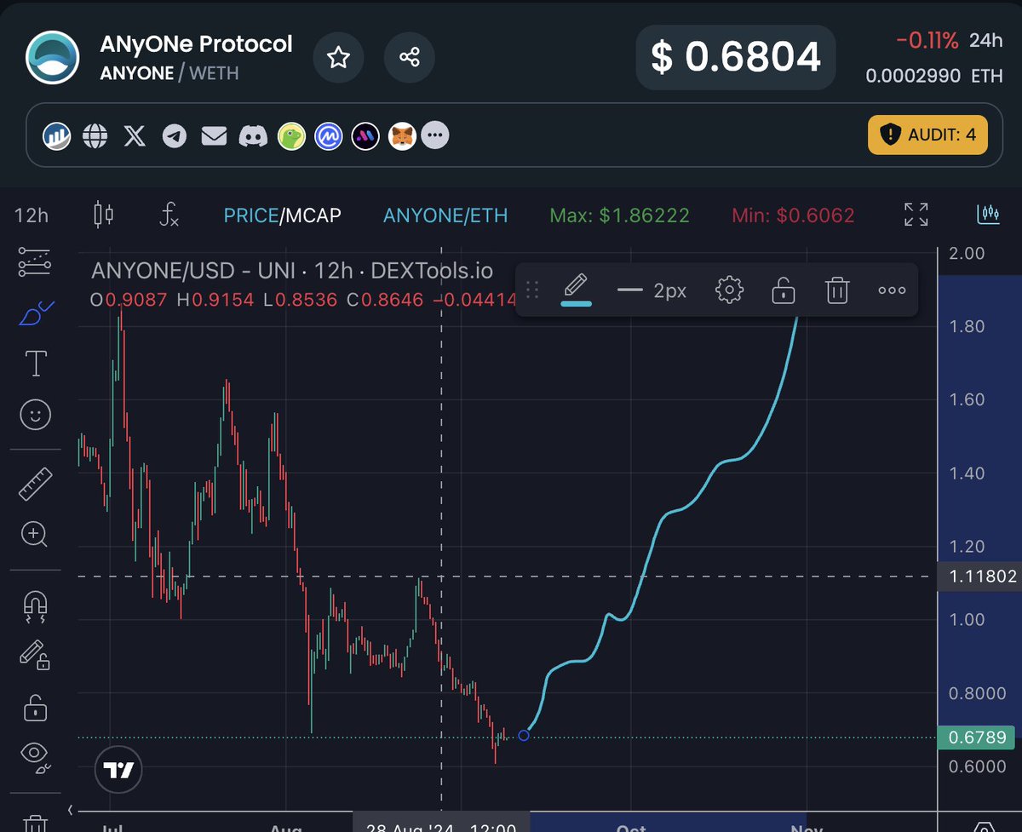Click the 0.6789 current price label
This screenshot has width=1022, height=832.
click(978, 737)
